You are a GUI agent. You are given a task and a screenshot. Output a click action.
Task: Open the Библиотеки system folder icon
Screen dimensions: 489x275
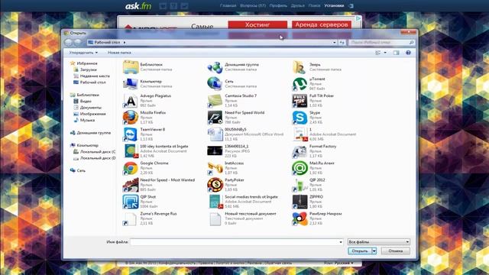click(131, 67)
